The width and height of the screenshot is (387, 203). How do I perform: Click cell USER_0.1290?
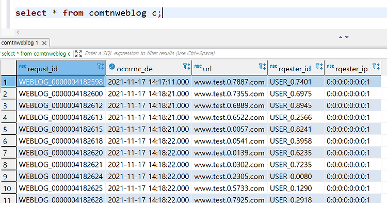coord(296,188)
